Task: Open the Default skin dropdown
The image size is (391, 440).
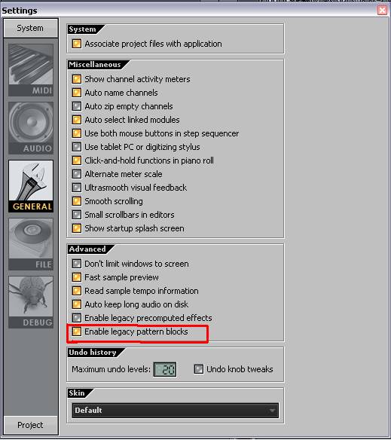Action: tap(176, 411)
